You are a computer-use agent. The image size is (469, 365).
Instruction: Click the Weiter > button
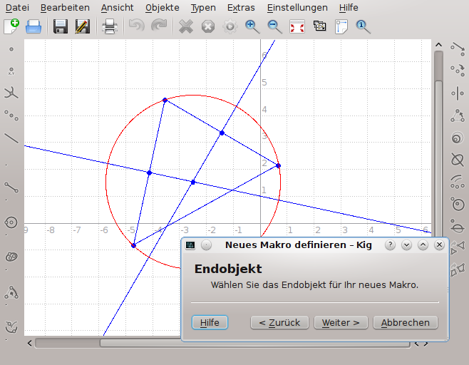[x=341, y=322]
